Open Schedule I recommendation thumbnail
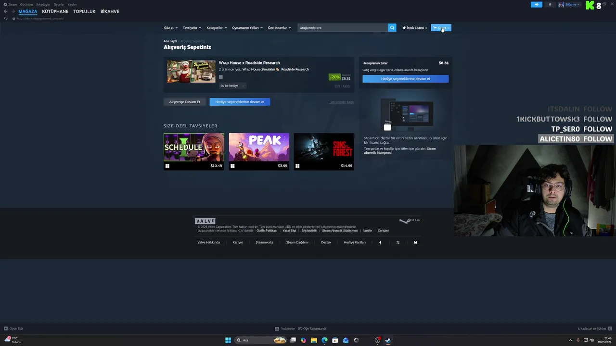The image size is (616, 346). [x=194, y=147]
